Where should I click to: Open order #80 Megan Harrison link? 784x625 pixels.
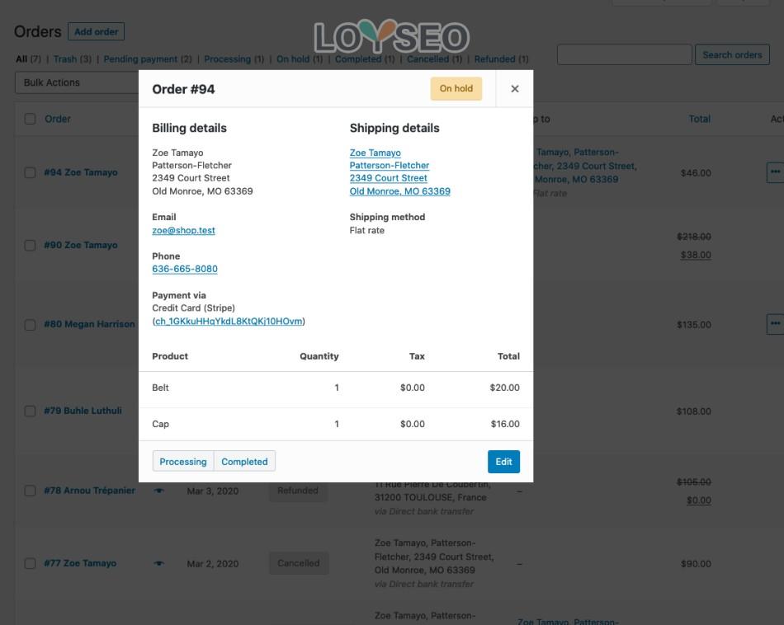[89, 324]
